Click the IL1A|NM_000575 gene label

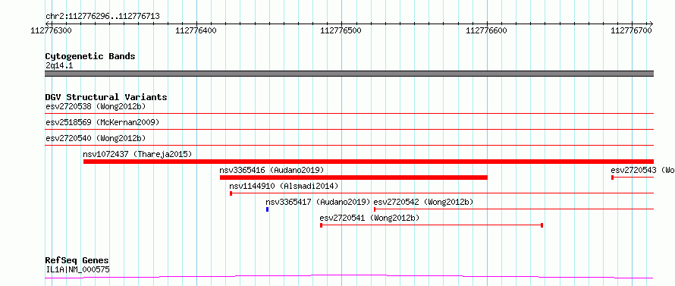(77, 270)
